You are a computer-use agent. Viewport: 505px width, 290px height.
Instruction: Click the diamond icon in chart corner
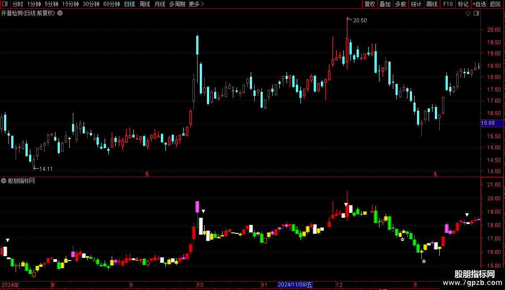(x=468, y=13)
